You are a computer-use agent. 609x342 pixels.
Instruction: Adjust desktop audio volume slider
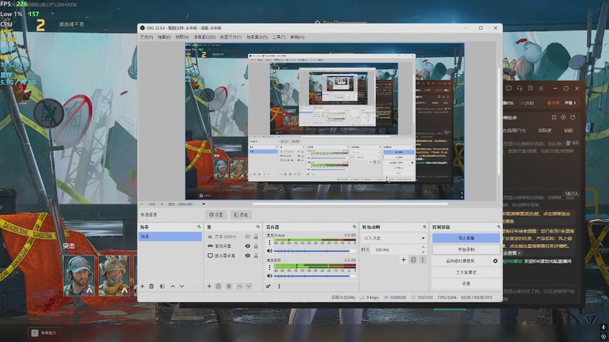point(314,276)
